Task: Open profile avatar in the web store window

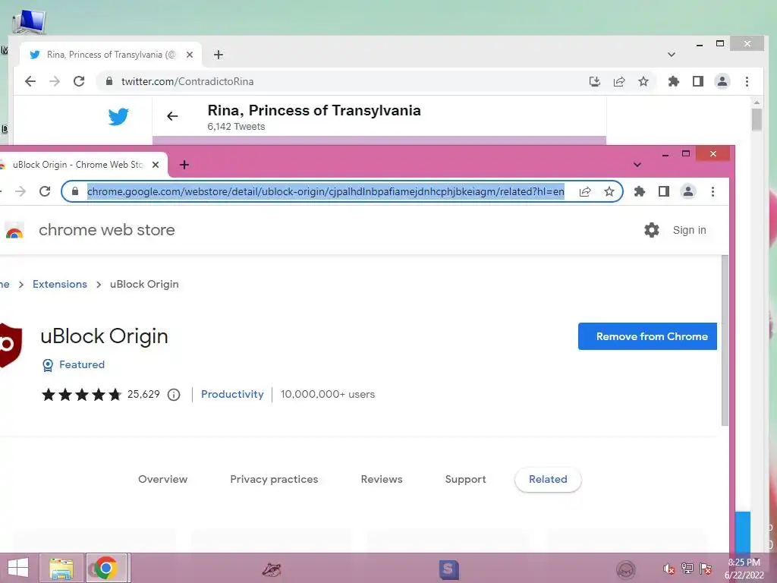Action: click(x=687, y=191)
